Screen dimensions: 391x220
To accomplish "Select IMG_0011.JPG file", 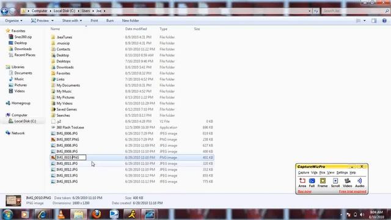I will pyautogui.click(x=64, y=163).
